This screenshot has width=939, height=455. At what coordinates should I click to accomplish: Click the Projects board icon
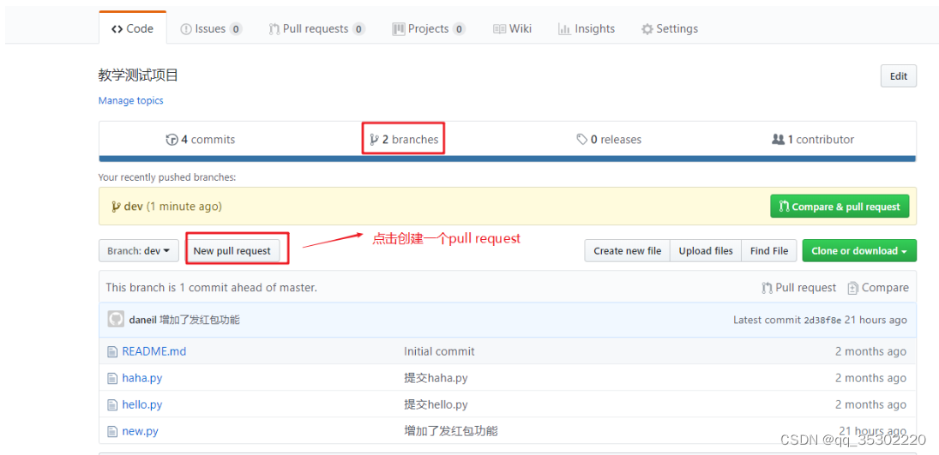(399, 29)
